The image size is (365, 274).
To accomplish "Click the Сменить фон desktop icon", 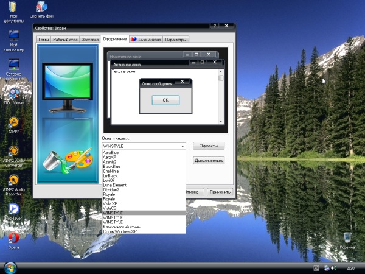I will pos(41,8).
